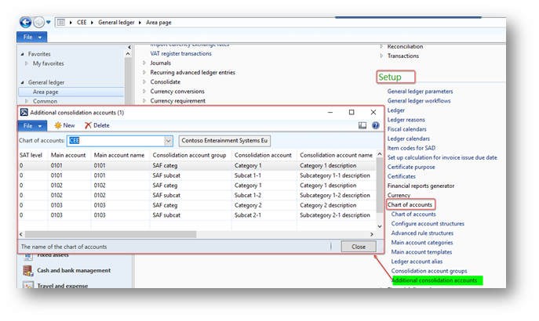This screenshot has width=539, height=321.
Task: Open the navigation history dropdown arrow
Action: [49, 22]
